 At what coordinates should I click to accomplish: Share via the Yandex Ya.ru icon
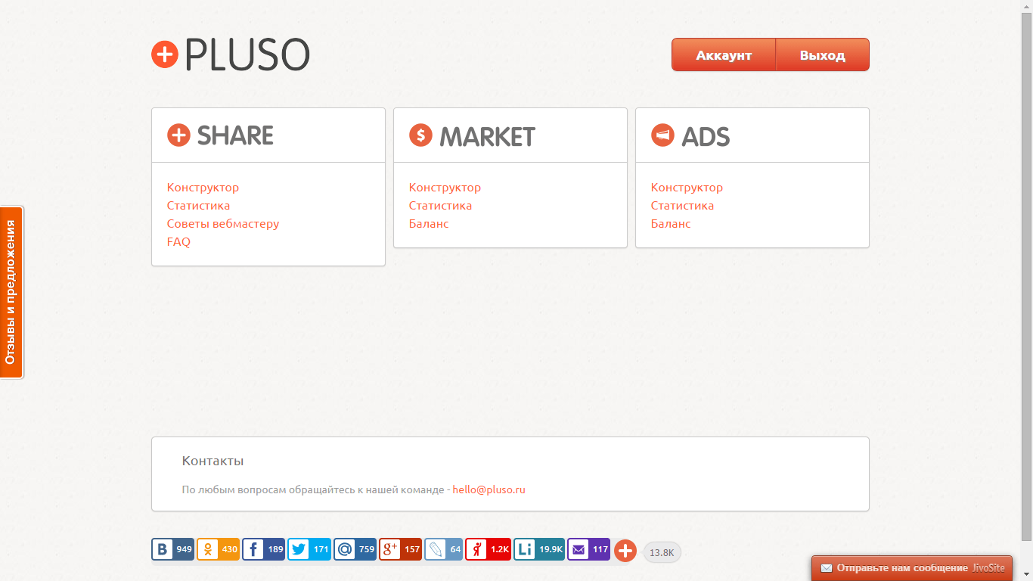[476, 549]
